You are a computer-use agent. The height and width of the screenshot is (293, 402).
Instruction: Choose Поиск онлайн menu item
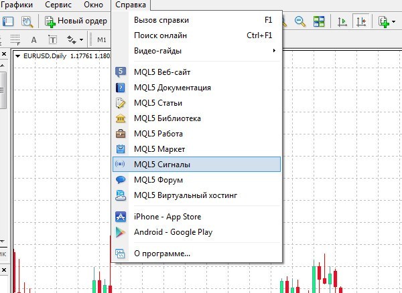pyautogui.click(x=196, y=35)
